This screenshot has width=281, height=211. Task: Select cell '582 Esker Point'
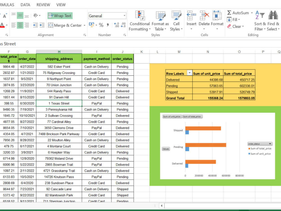pos(59,67)
